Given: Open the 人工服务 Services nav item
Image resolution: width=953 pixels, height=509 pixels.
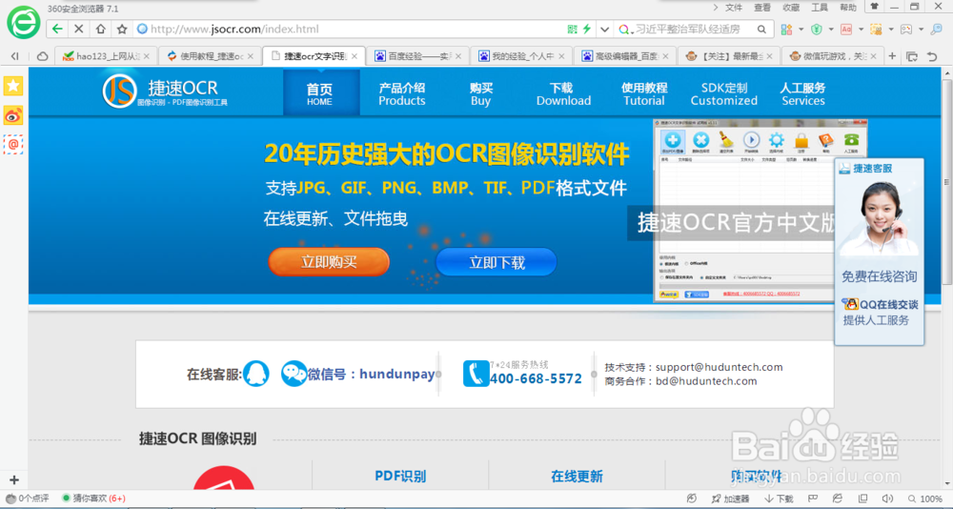Looking at the screenshot, I should point(802,93).
